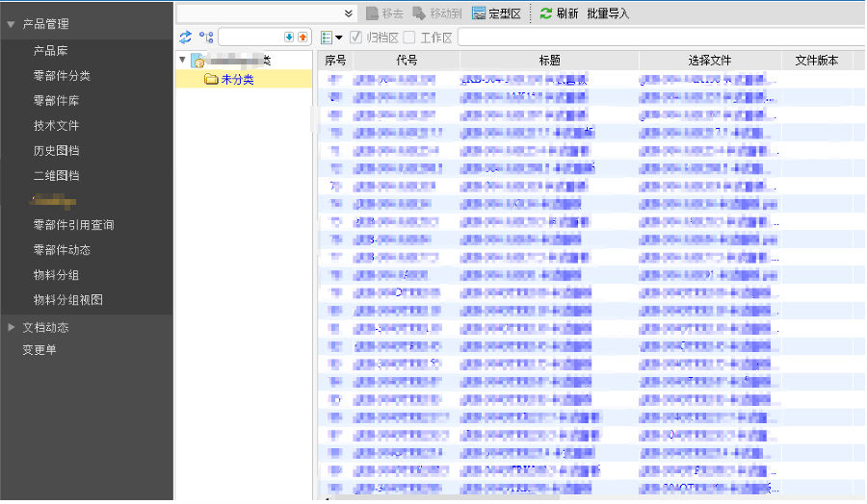Open 变更单 in sidebar
This screenshot has height=504, width=867.
pyautogui.click(x=39, y=350)
